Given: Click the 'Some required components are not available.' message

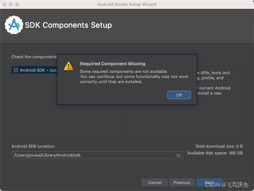Looking at the screenshot, I should (x=124, y=71).
